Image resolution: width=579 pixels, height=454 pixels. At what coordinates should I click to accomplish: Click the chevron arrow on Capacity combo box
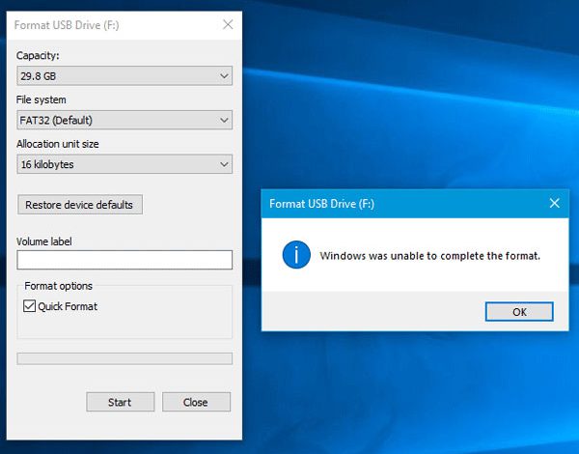coord(224,75)
